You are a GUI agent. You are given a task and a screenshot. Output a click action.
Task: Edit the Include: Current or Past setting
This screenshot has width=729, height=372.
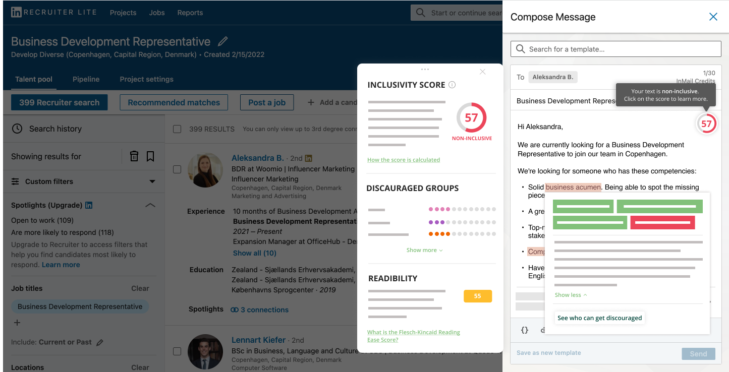click(x=100, y=342)
